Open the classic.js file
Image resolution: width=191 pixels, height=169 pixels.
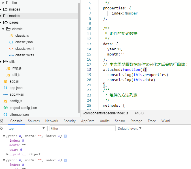[22, 36]
